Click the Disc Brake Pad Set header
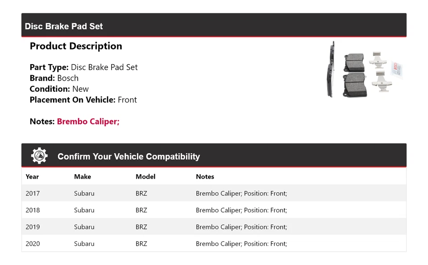This screenshot has width=428, height=265. pyautogui.click(x=64, y=26)
